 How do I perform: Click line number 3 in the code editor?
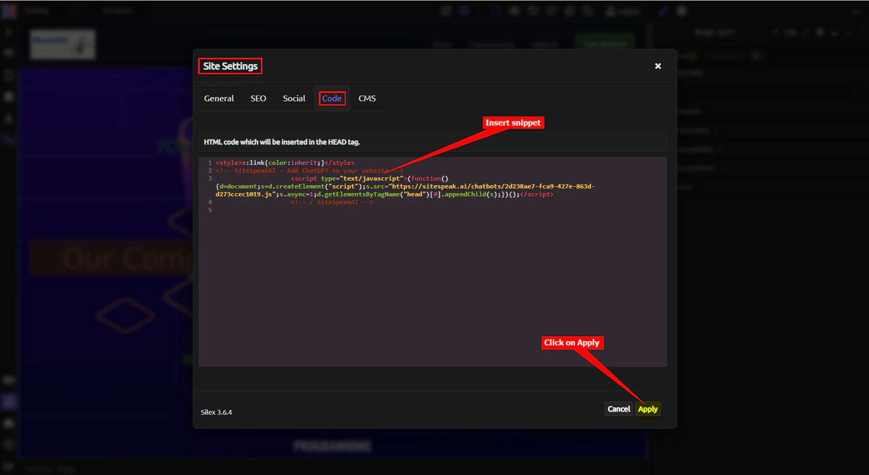pos(210,178)
